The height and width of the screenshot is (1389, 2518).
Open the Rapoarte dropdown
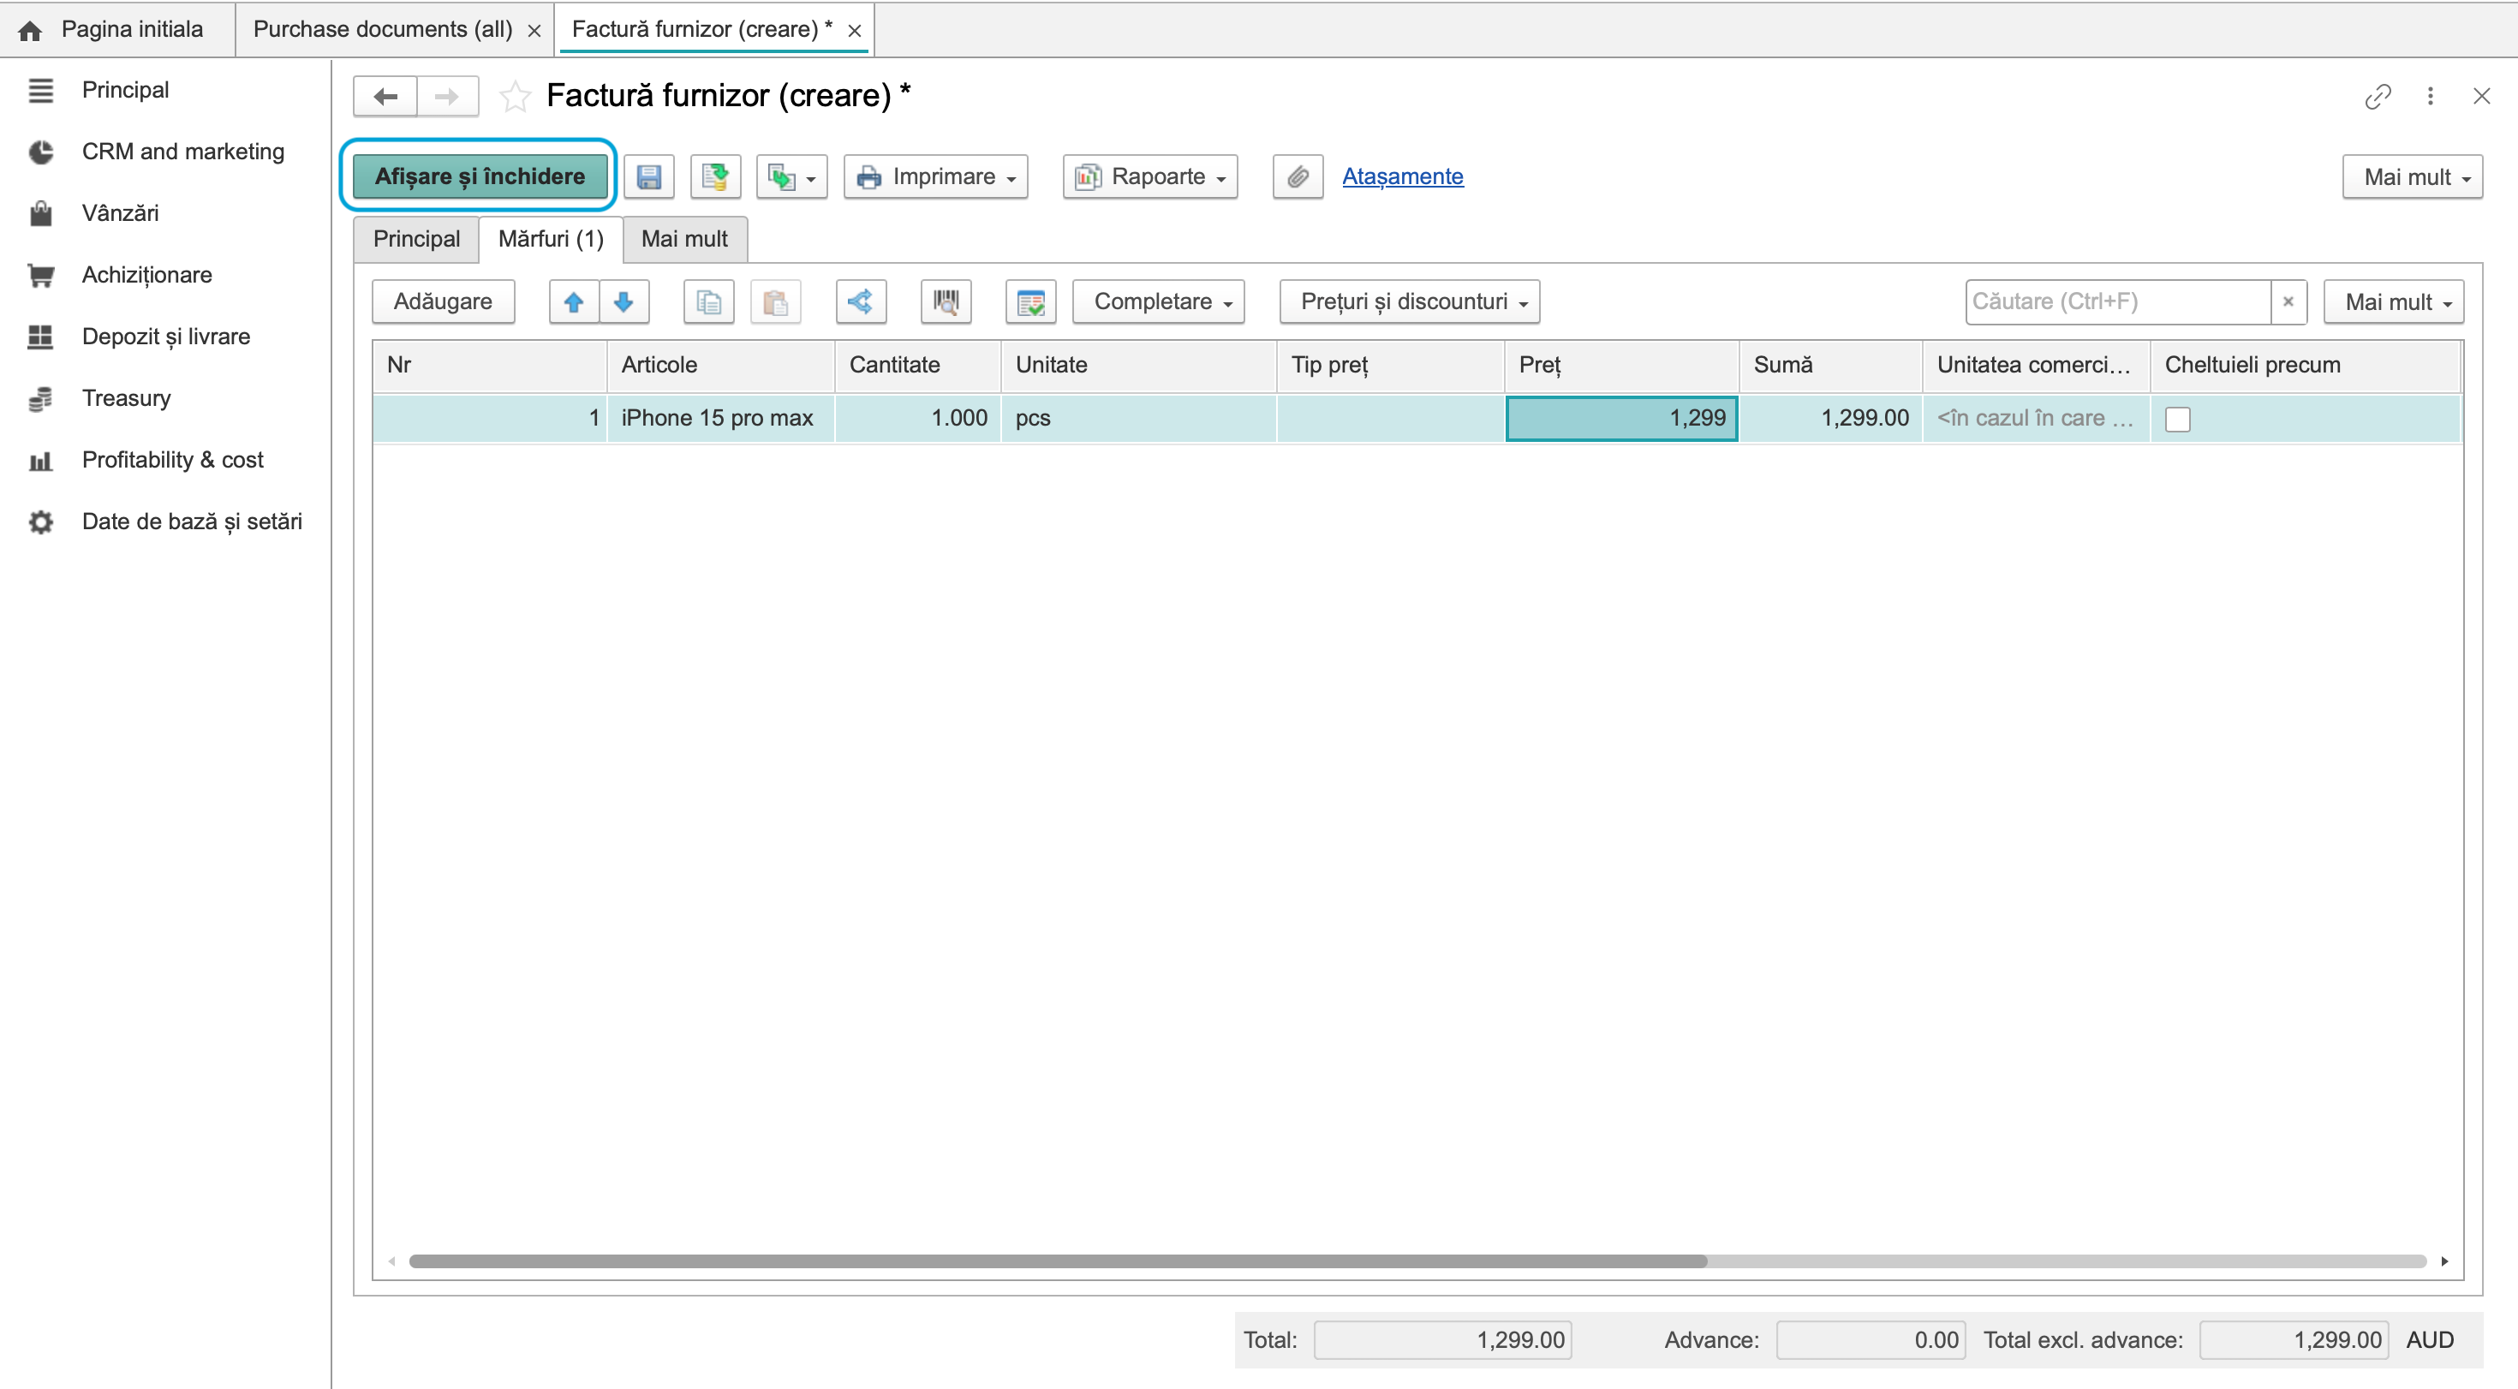pyautogui.click(x=1149, y=177)
